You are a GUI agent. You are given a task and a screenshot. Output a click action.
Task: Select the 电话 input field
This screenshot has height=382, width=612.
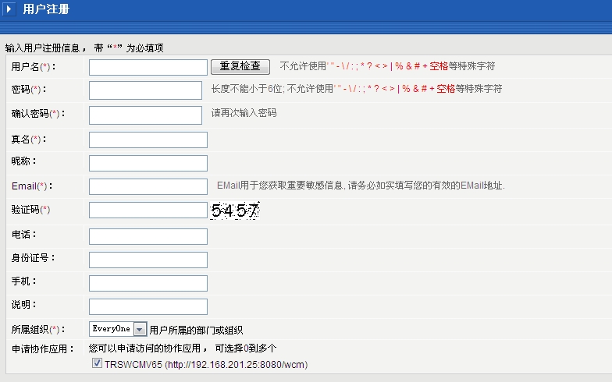coord(148,237)
